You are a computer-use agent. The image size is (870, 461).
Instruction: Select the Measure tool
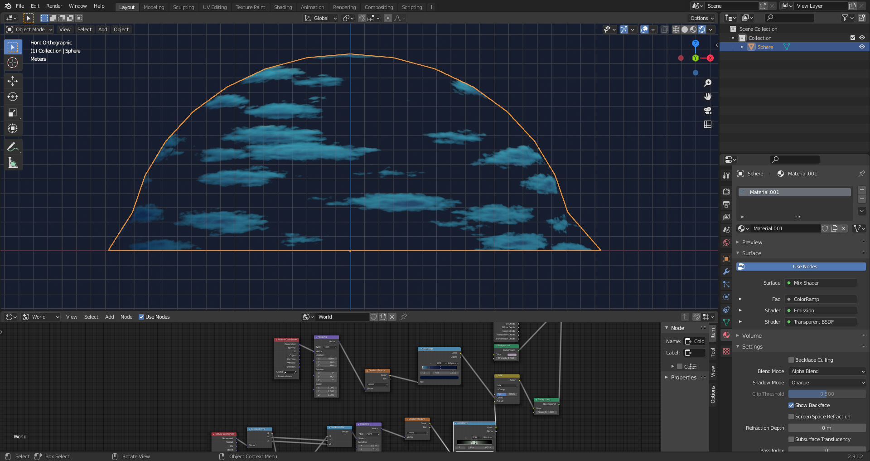(13, 163)
